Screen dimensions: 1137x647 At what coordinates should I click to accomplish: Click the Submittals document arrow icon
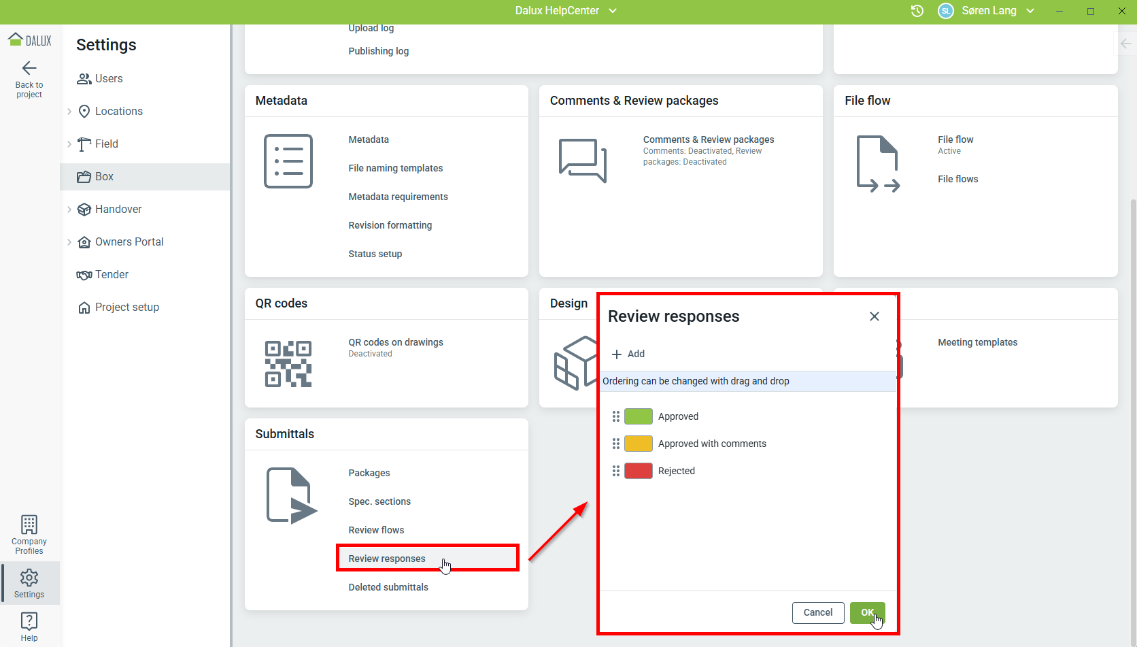[x=291, y=496]
